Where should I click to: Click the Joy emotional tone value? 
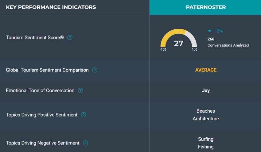pyautogui.click(x=206, y=91)
